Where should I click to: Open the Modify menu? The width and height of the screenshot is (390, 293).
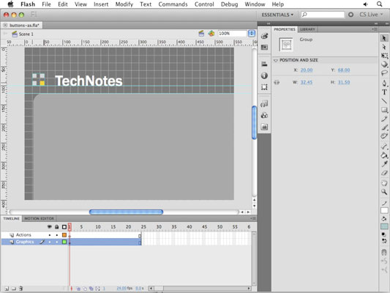(124, 4)
